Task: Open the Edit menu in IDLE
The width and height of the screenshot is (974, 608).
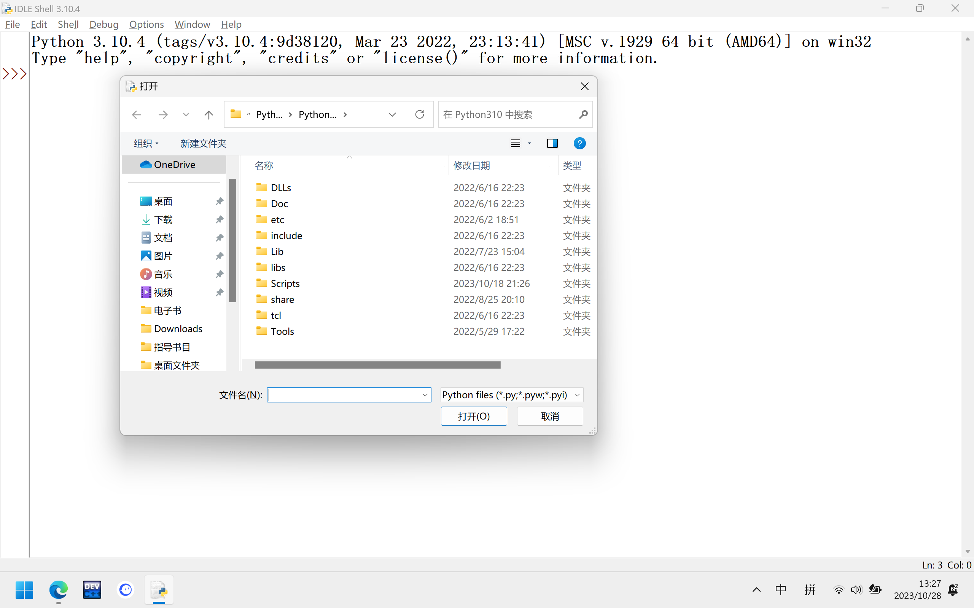Action: coord(39,24)
